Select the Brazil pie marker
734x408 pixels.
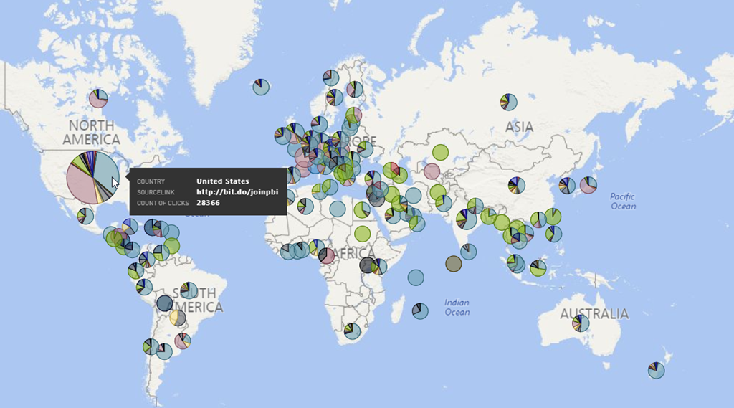pyautogui.click(x=189, y=290)
